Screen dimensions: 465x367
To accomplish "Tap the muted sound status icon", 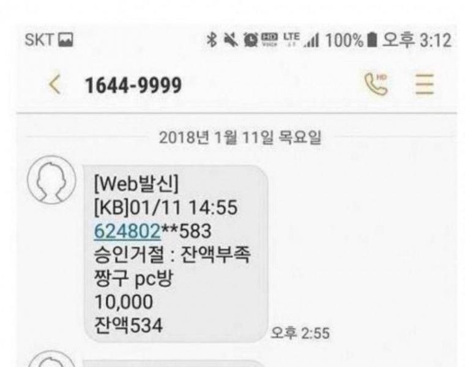I will pyautogui.click(x=231, y=40).
